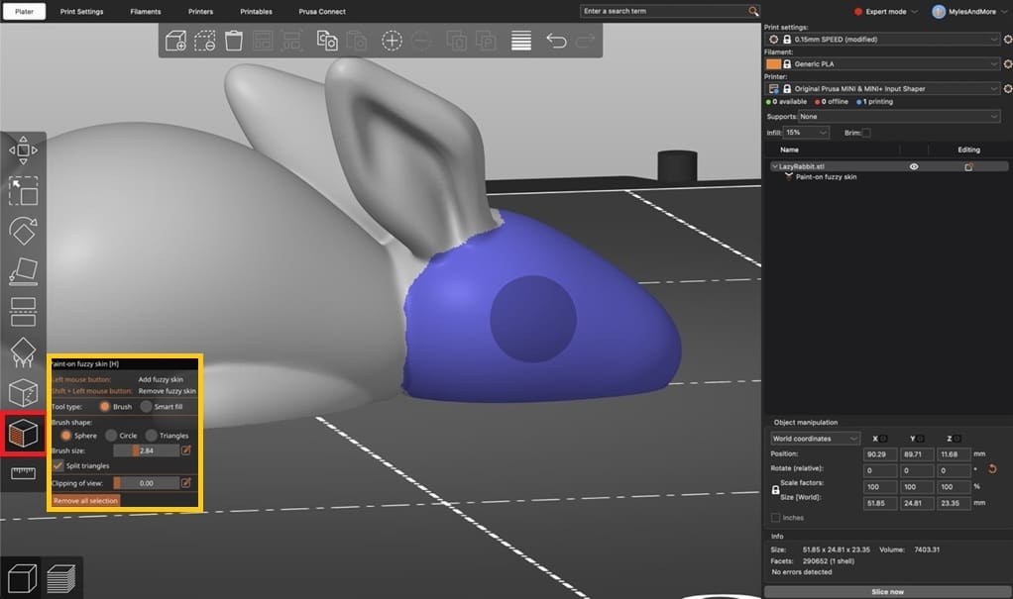Collapse the LazyRabbit.stl tree item
This screenshot has width=1013, height=599.
774,166
